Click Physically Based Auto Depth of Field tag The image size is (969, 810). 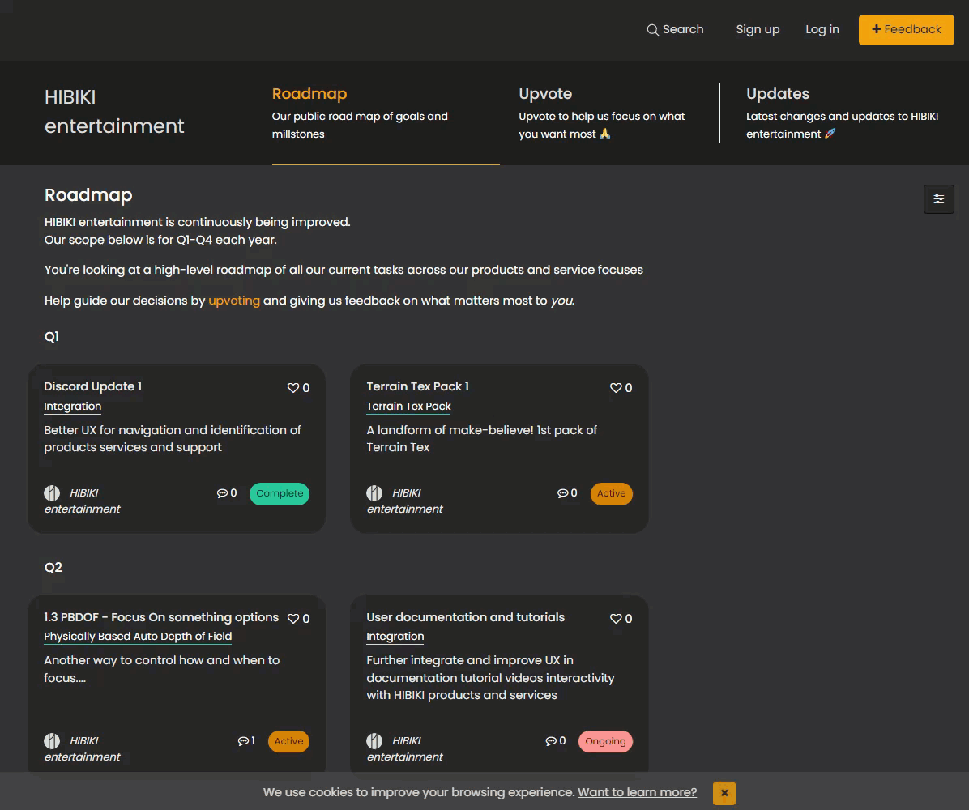[x=138, y=637]
